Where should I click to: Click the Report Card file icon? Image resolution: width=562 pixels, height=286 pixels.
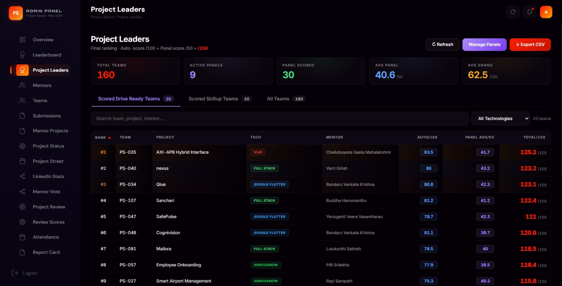tap(22, 252)
